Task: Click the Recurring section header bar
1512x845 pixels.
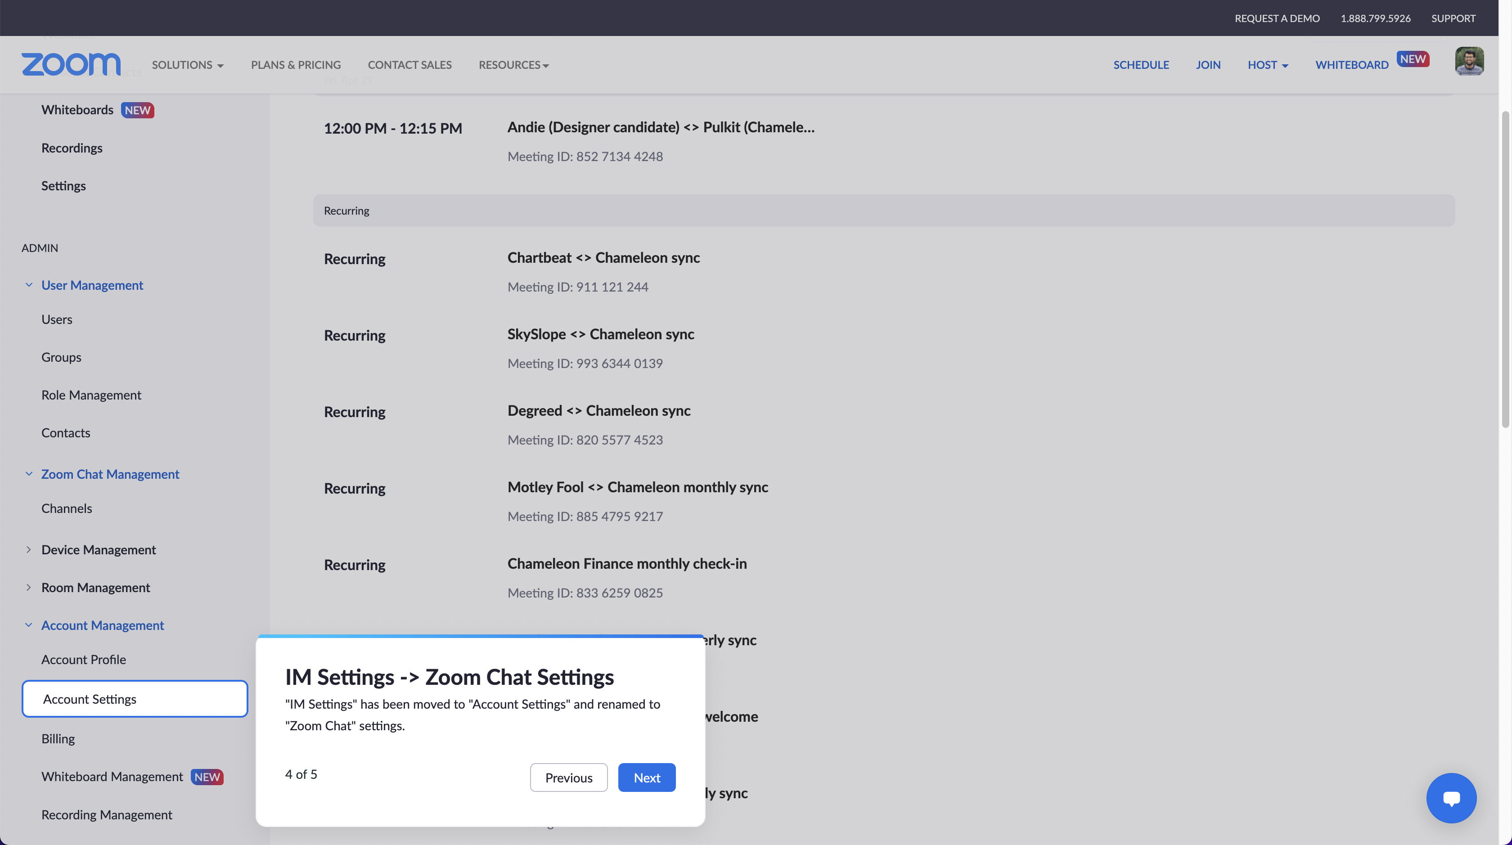Action: (x=884, y=211)
